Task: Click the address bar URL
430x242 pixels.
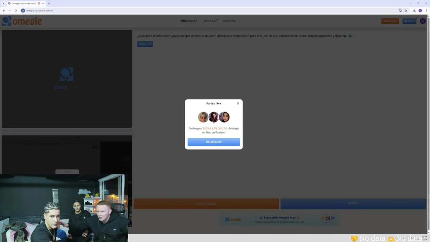Action: (x=40, y=10)
